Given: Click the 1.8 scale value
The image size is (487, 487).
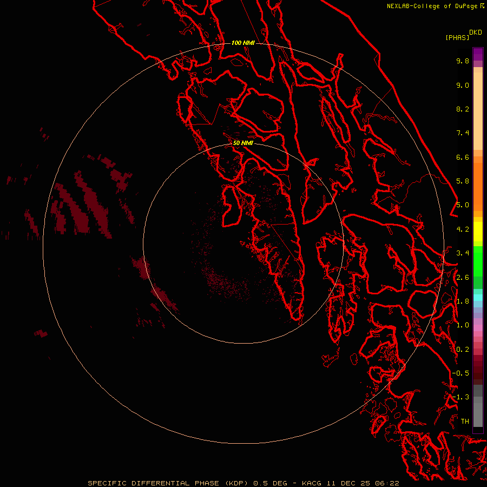Looking at the screenshot, I should (x=463, y=301).
